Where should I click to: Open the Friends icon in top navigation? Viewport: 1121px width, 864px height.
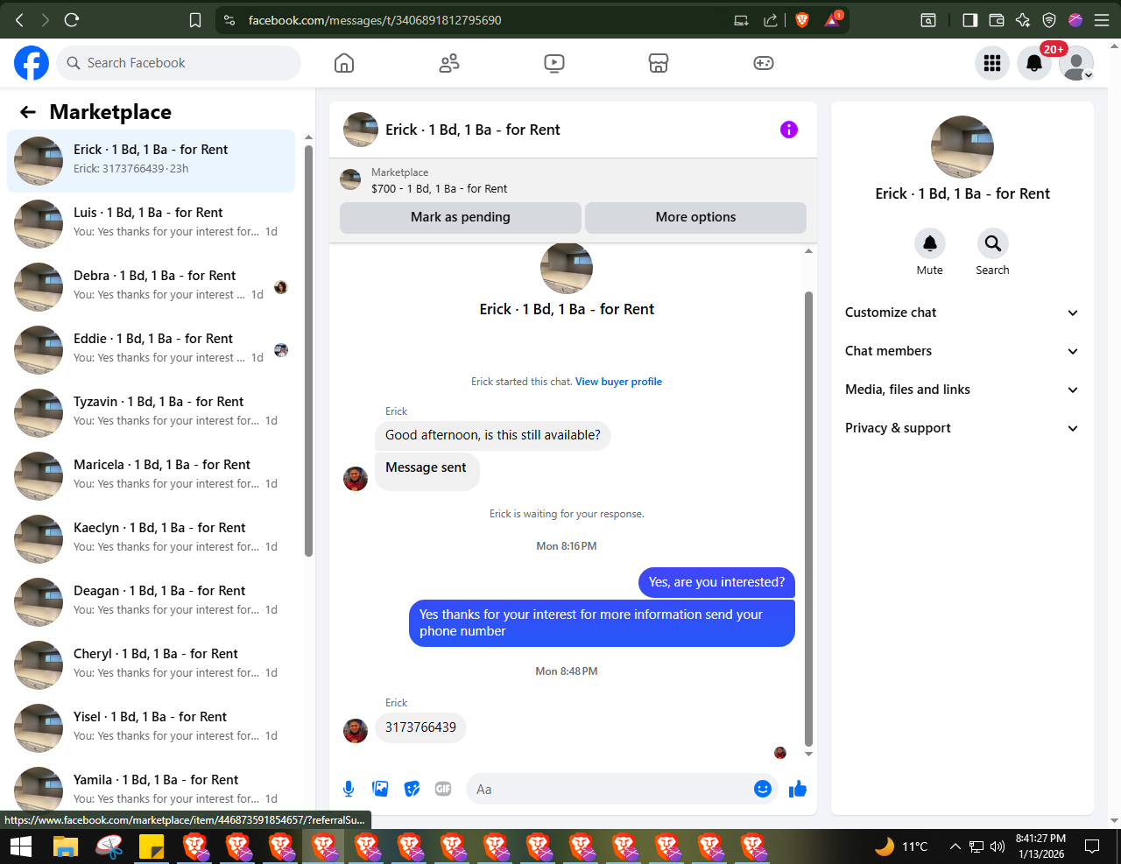point(449,63)
